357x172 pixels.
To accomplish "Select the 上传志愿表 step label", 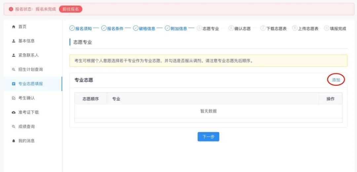I will [308, 29].
